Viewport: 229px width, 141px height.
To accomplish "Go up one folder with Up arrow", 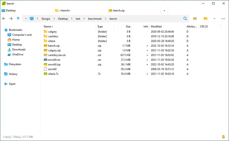I will pyautogui.click(x=18, y=19).
